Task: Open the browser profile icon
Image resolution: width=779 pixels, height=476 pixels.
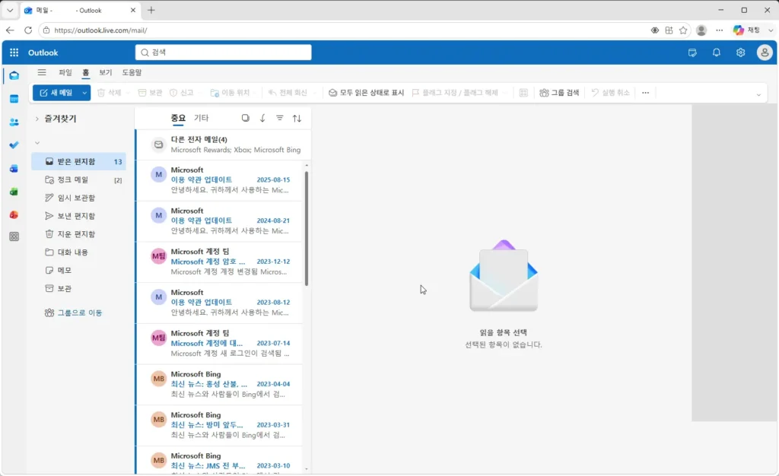Action: (x=701, y=30)
